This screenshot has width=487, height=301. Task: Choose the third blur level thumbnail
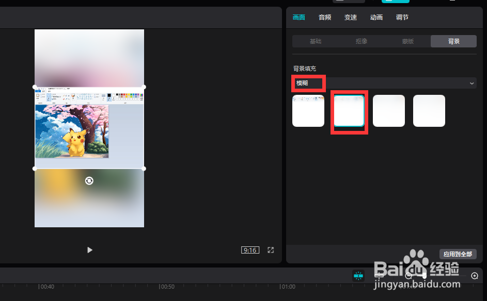[389, 111]
